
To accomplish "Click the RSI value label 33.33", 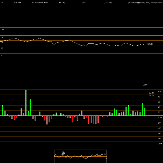I will point(150,44).
